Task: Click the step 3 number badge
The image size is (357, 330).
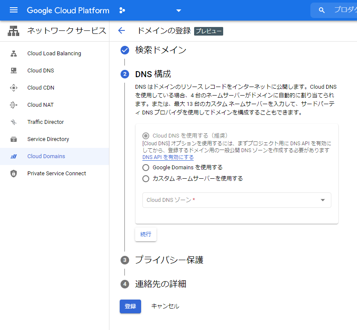Action: pos(125,260)
